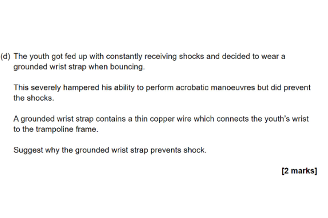Click the question label '(d)'
The height and width of the screenshot is (218, 328).
[6, 57]
